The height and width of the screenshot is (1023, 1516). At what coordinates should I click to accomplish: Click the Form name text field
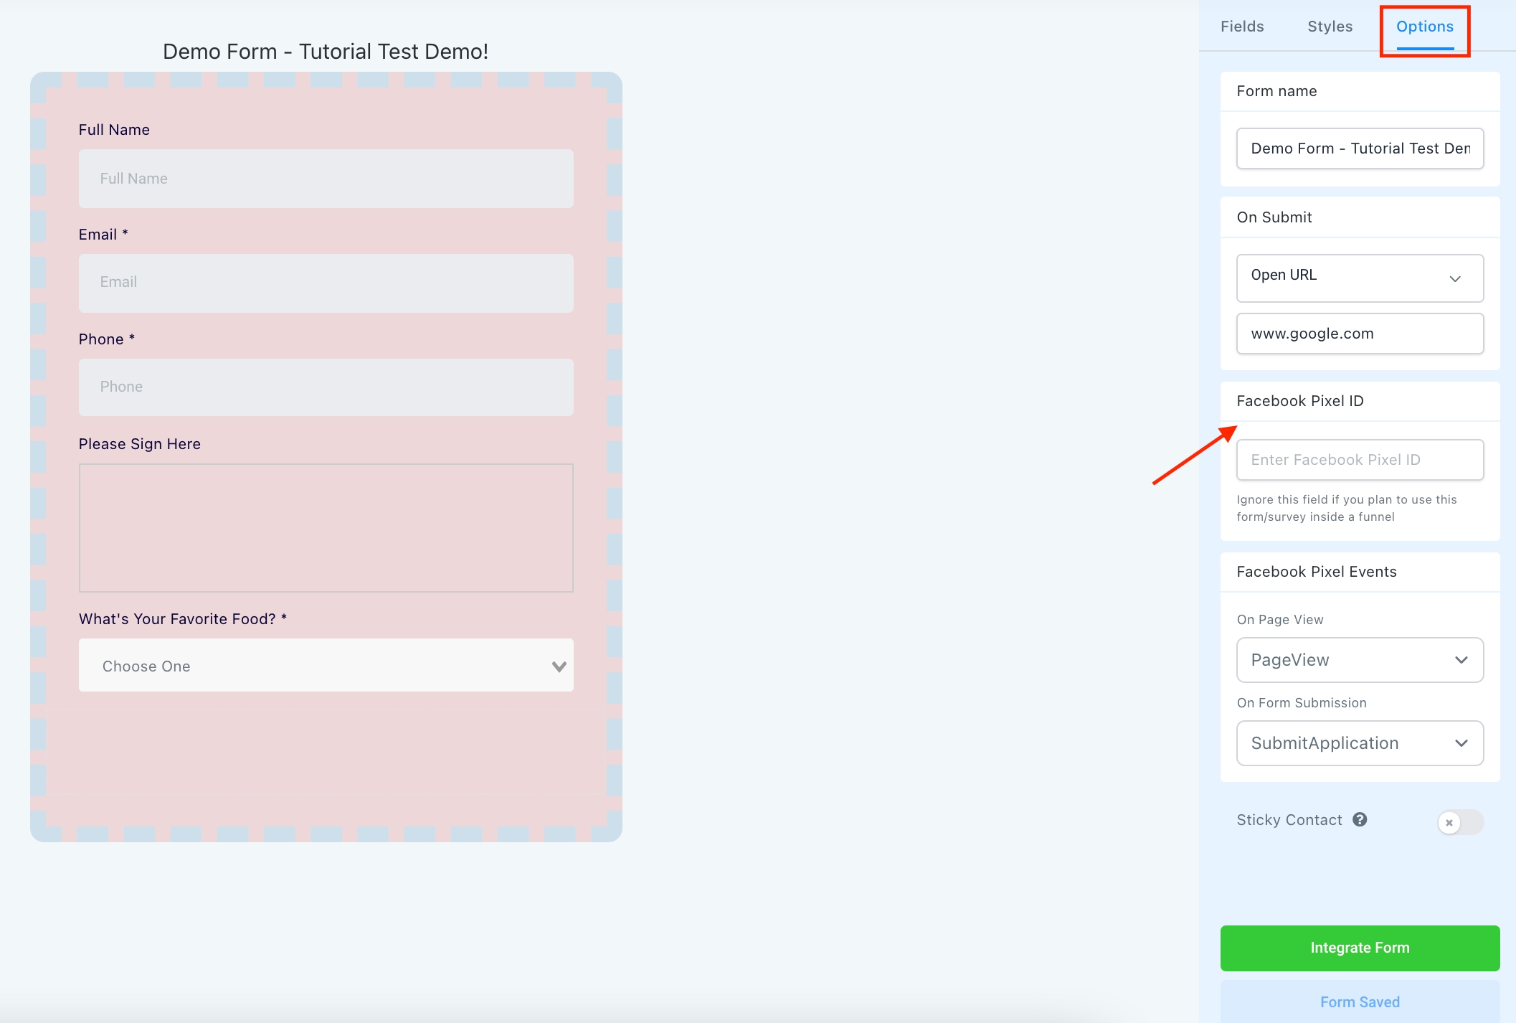point(1359,148)
